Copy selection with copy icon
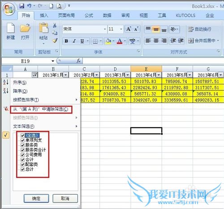 pos(55,33)
